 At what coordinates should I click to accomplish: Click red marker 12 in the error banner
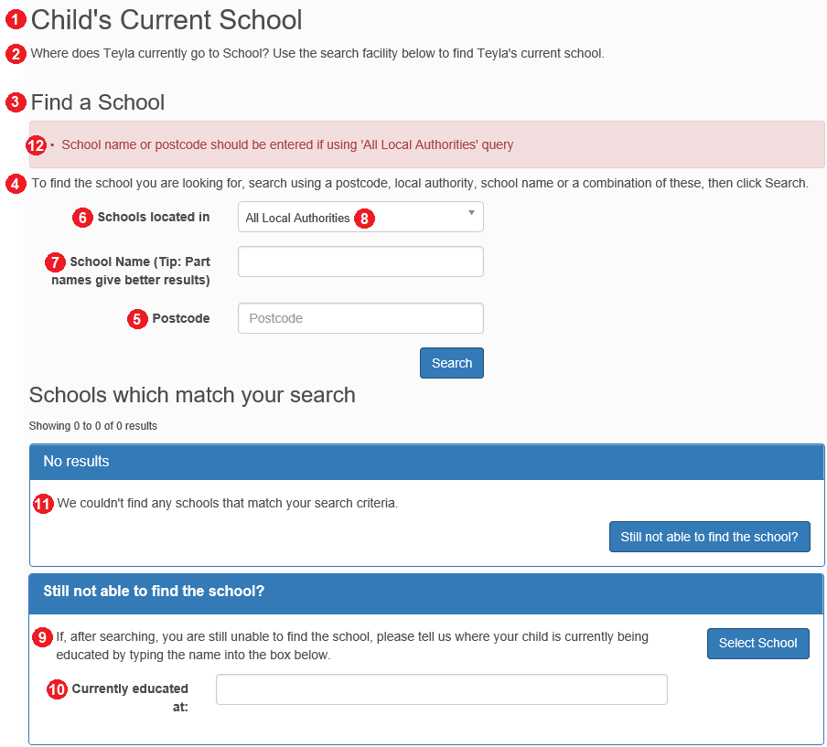point(36,145)
